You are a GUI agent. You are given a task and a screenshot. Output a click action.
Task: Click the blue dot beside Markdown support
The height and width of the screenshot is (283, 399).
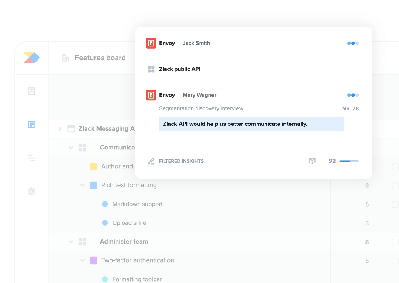[105, 204]
